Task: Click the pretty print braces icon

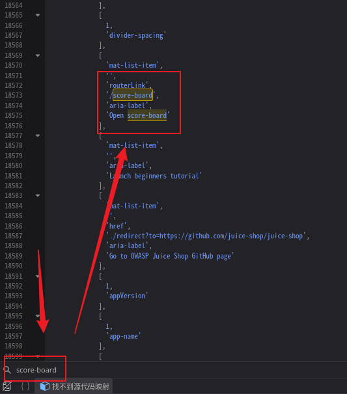Action: tap(25, 386)
